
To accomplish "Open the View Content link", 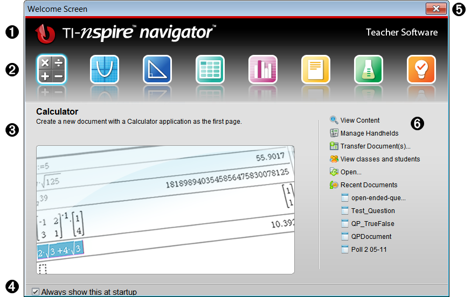I will click(x=359, y=121).
